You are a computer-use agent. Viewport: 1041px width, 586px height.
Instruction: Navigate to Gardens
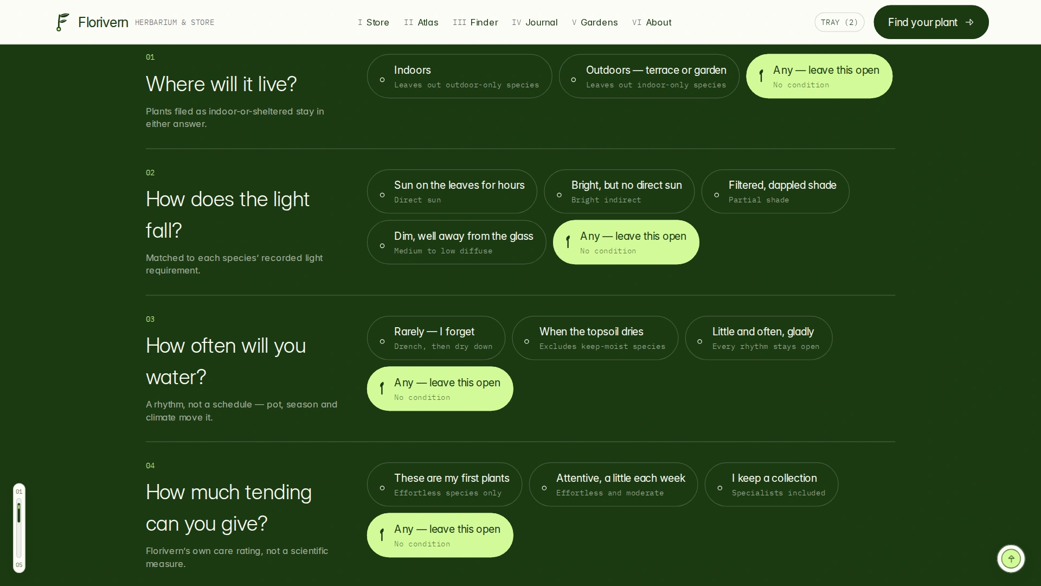pyautogui.click(x=595, y=22)
